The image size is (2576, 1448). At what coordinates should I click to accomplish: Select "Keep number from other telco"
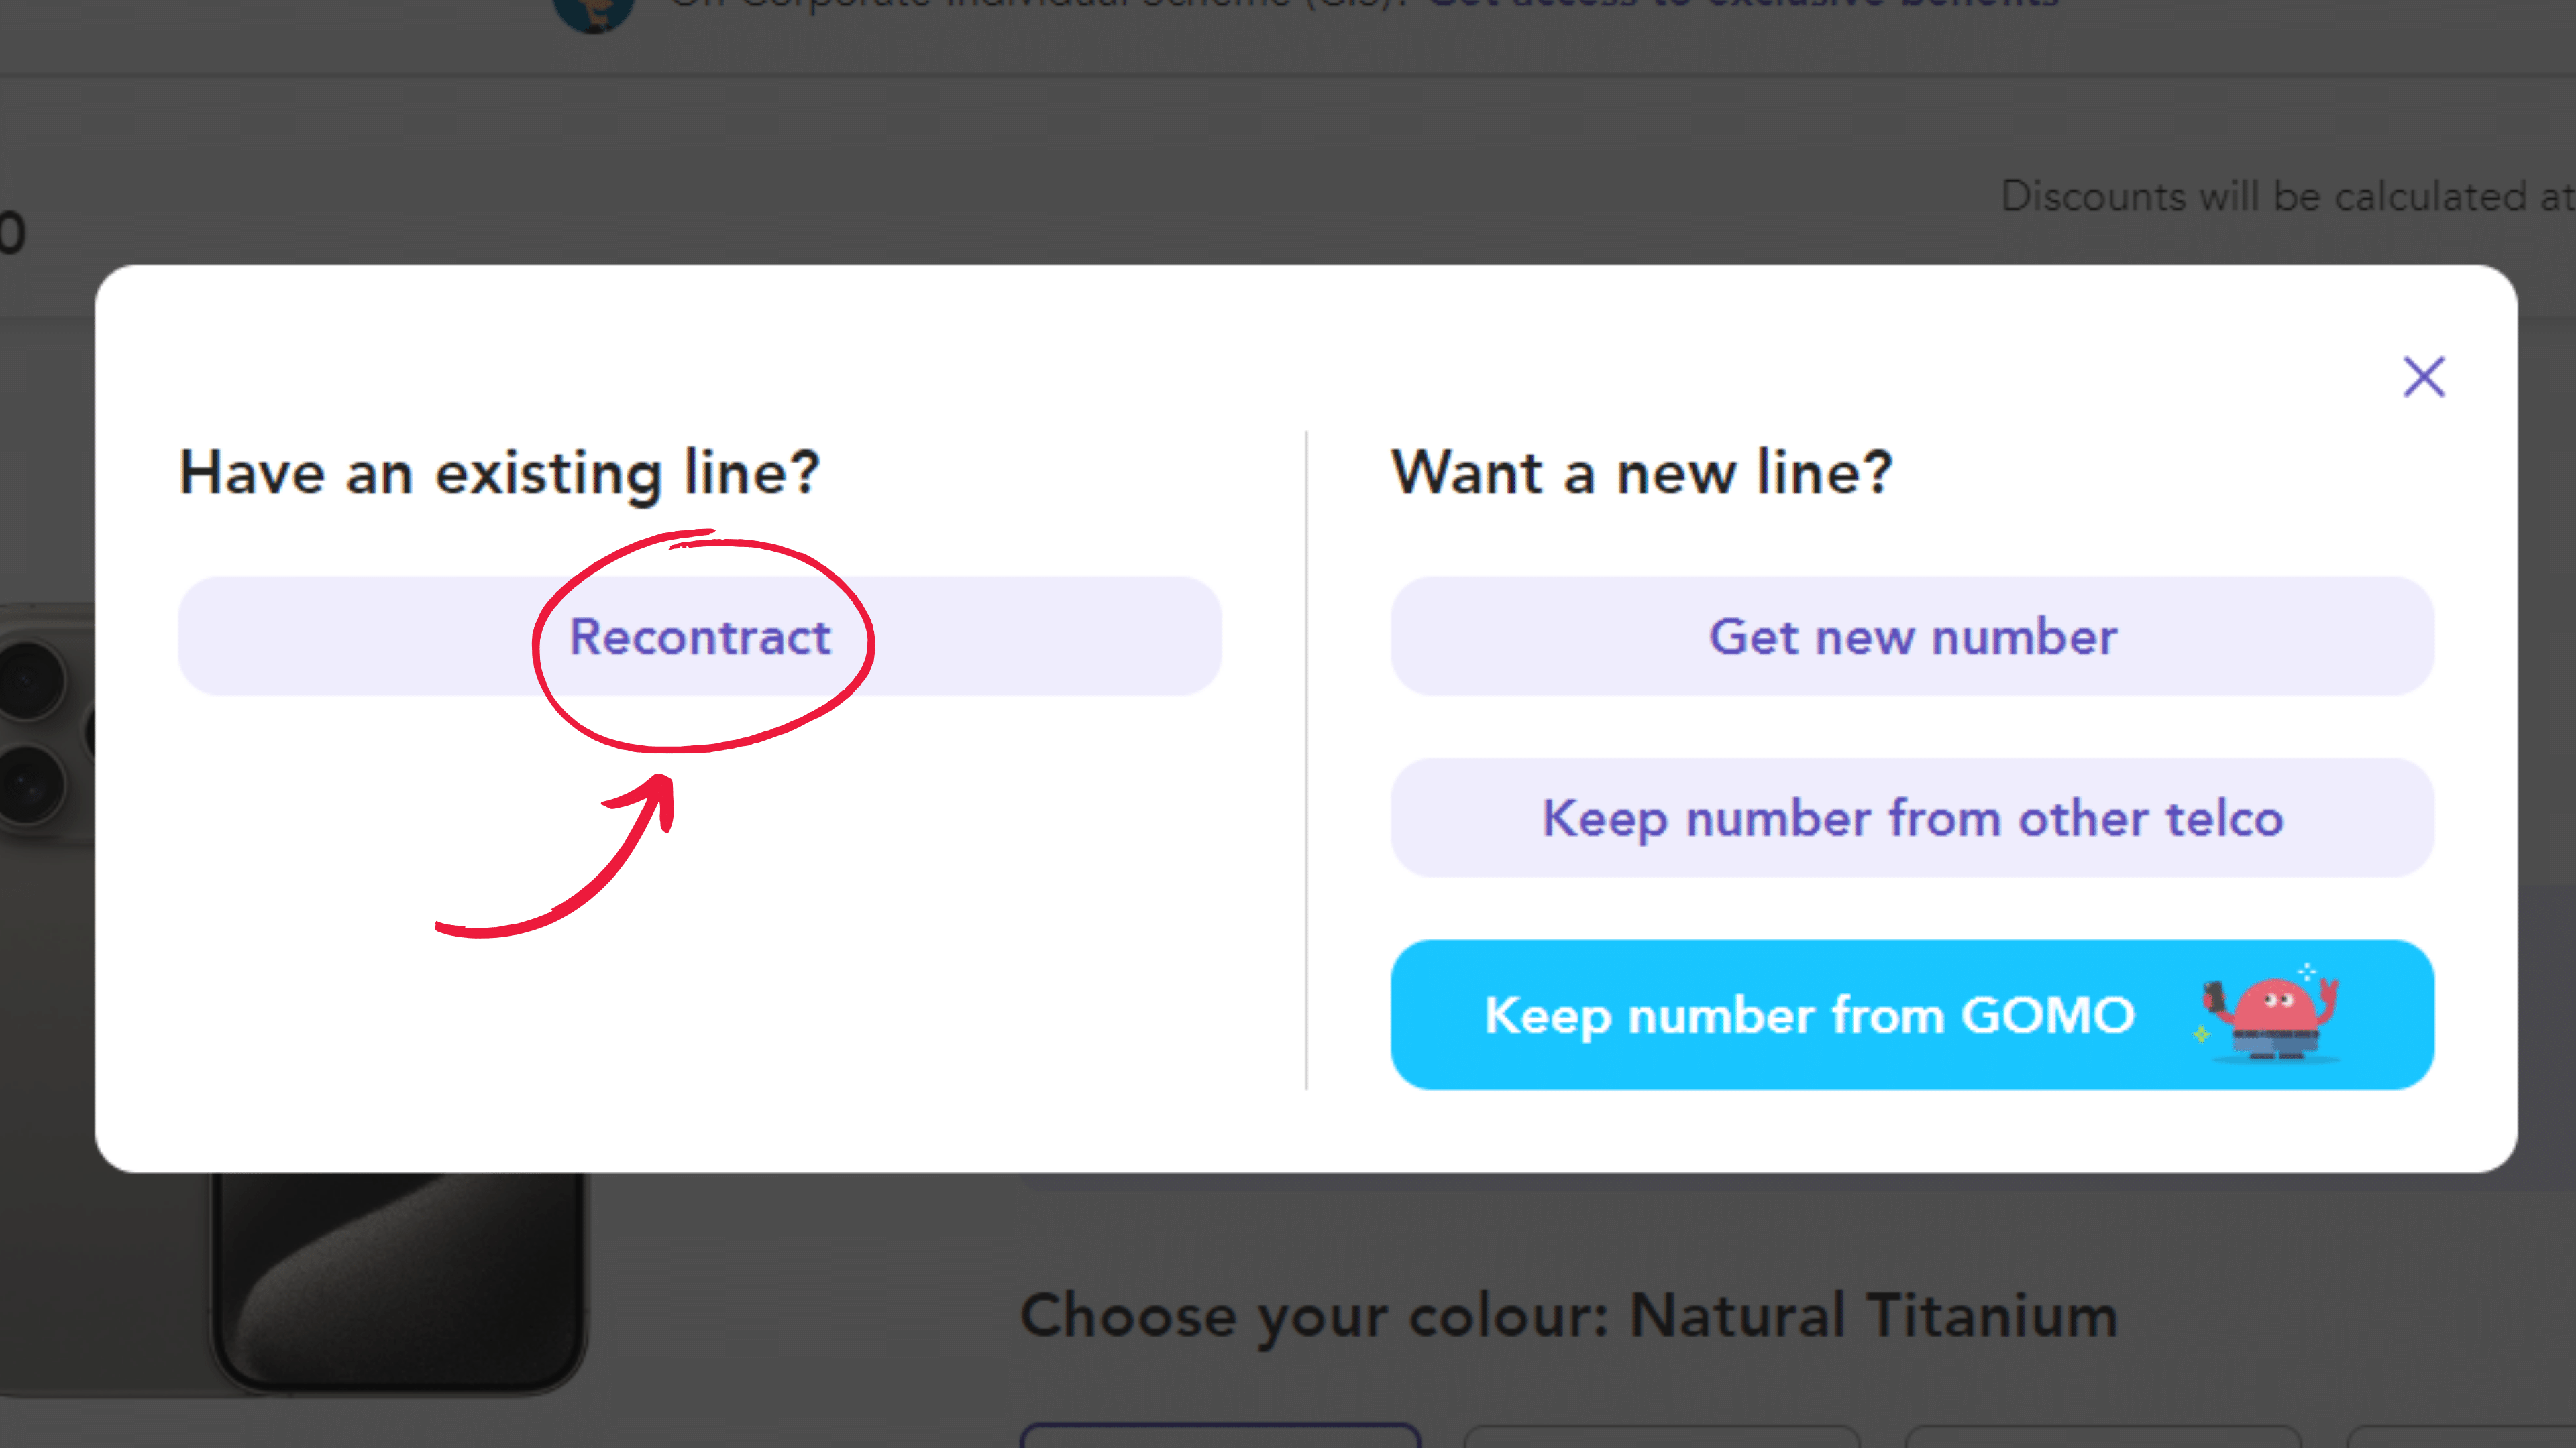[x=1912, y=817]
